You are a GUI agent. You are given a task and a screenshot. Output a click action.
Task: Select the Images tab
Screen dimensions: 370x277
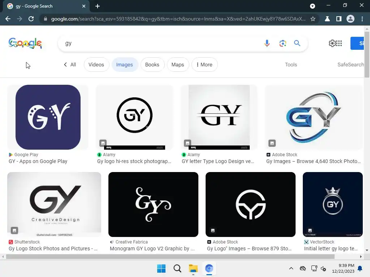[x=124, y=65]
